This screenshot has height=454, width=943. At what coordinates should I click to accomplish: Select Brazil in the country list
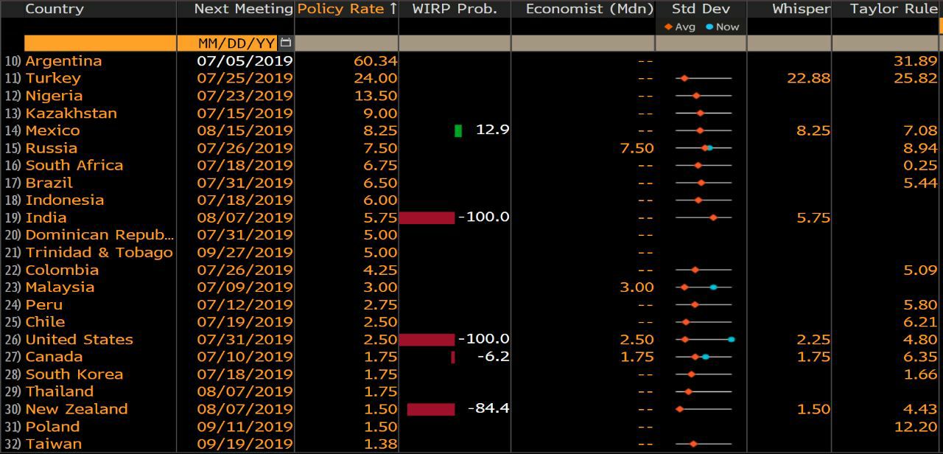49,183
